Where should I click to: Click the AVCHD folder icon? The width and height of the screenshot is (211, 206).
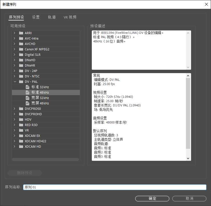pyautogui.click(x=21, y=44)
